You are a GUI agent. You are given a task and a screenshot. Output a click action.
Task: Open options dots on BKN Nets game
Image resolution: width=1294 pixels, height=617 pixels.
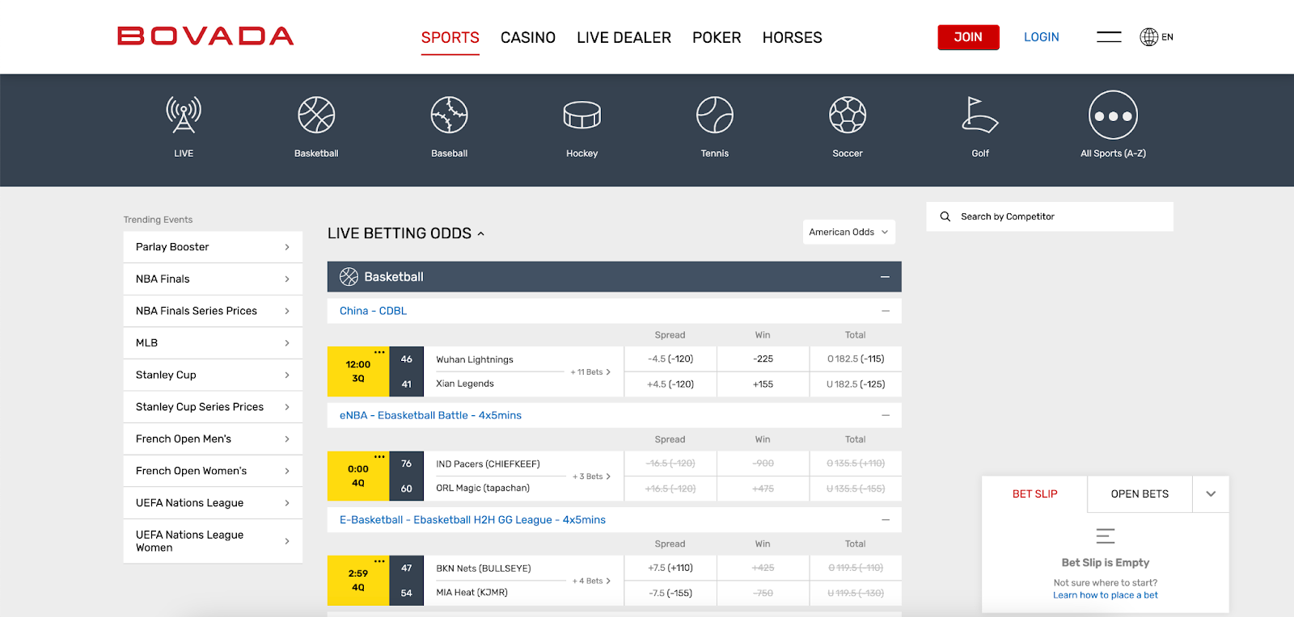pyautogui.click(x=379, y=561)
